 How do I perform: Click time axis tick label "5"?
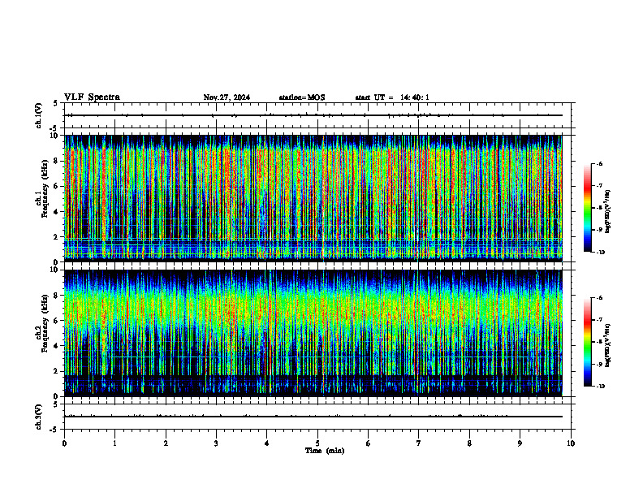click(317, 443)
